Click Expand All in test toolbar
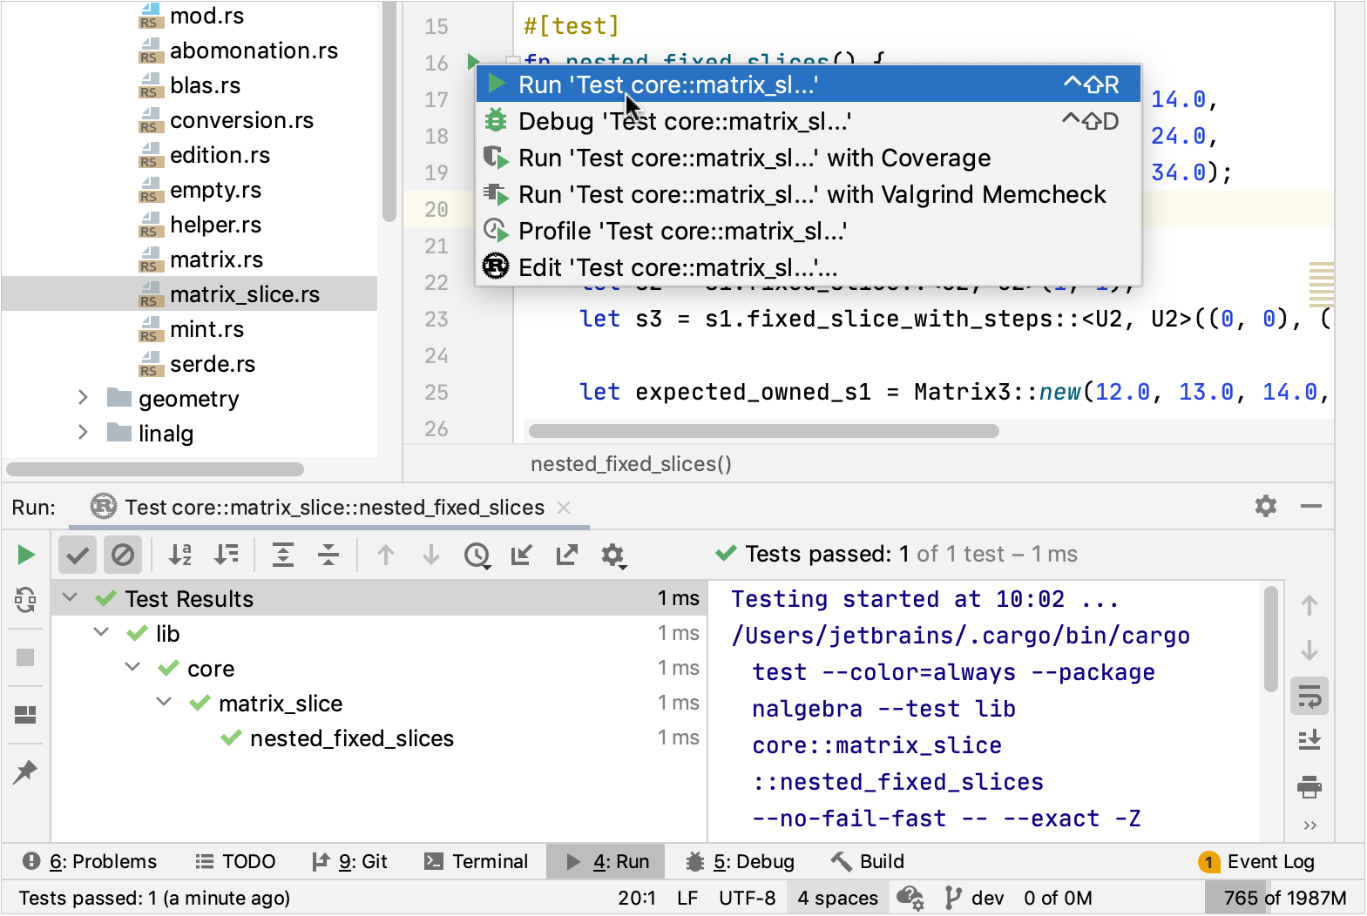Image resolution: width=1367 pixels, height=916 pixels. click(x=283, y=555)
